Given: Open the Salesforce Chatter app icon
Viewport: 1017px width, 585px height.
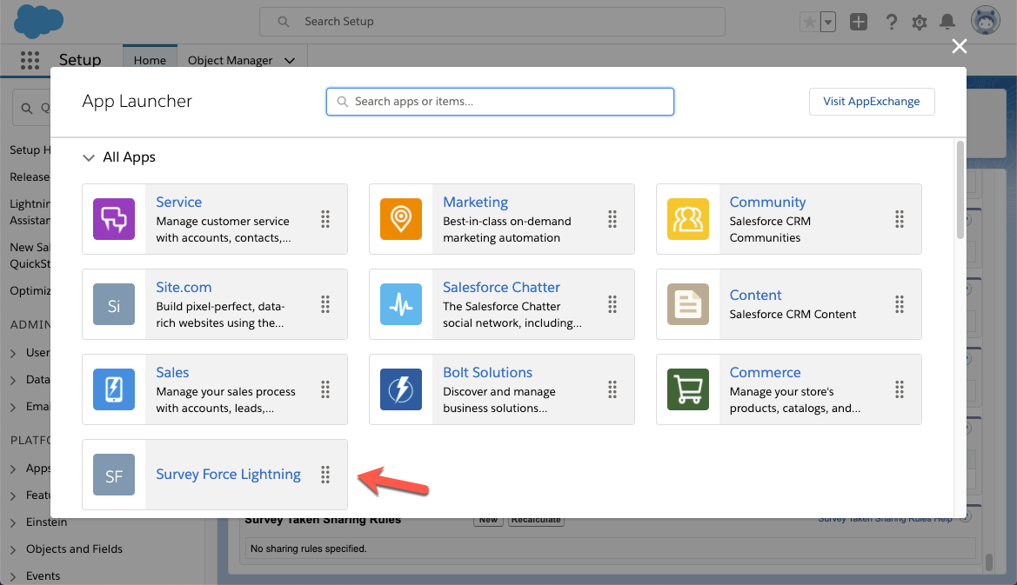Looking at the screenshot, I should point(401,304).
